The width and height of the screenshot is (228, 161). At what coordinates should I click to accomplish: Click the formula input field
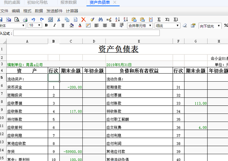pyautogui.click(x=86, y=33)
